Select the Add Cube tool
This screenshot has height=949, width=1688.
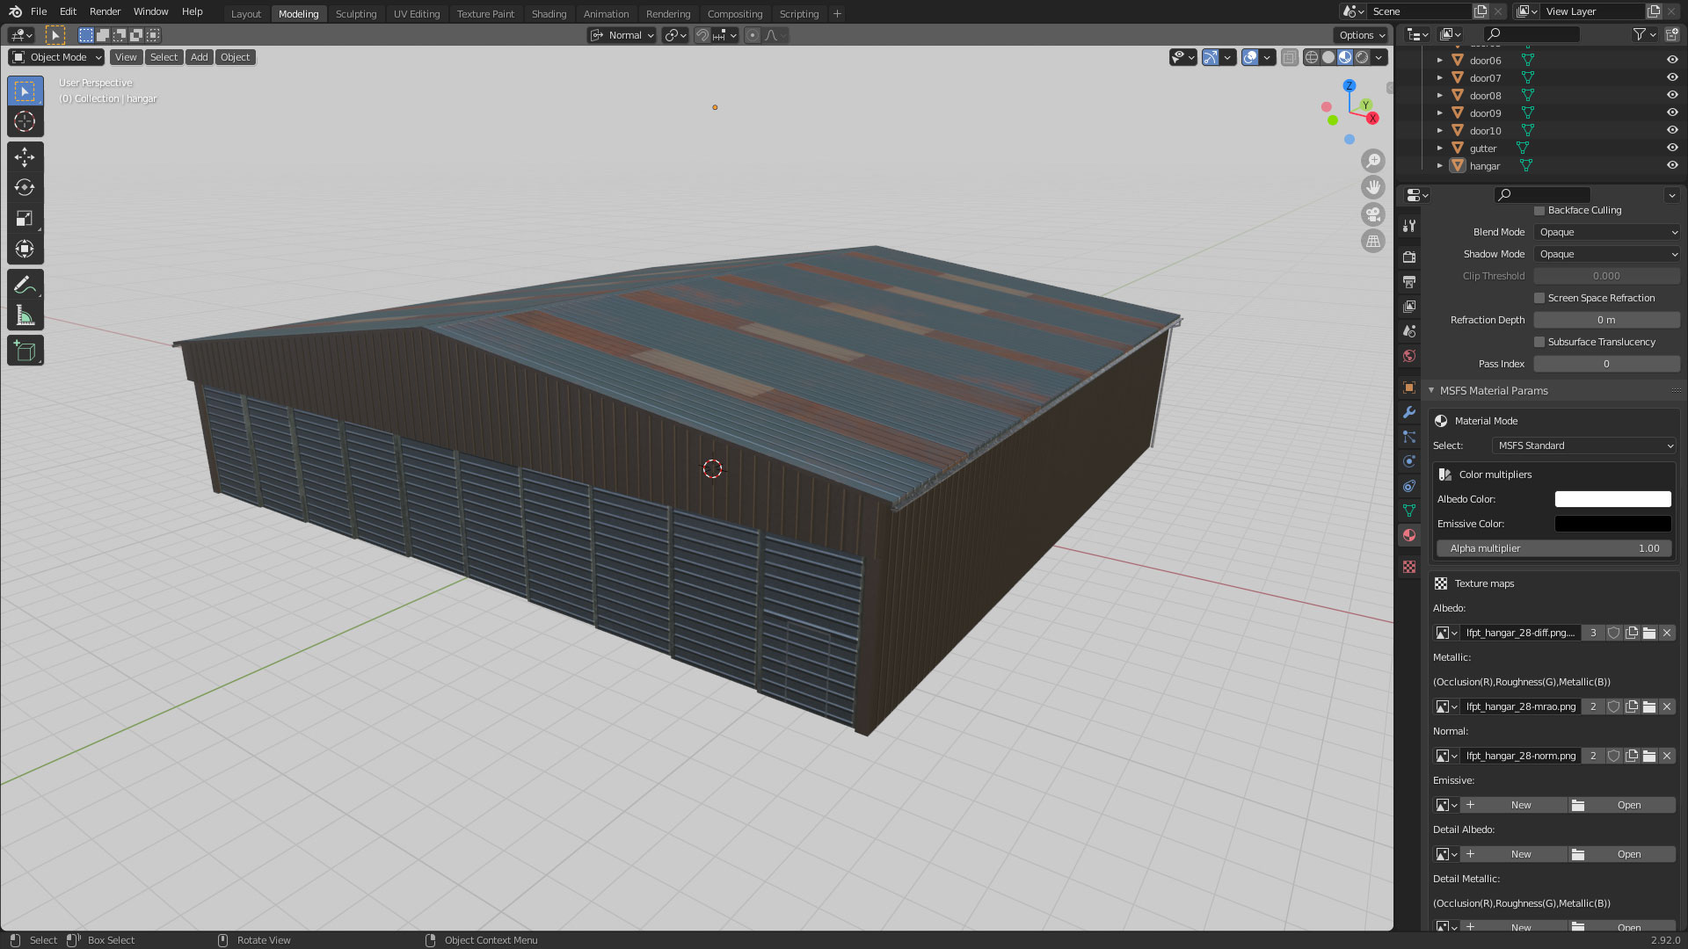[25, 351]
